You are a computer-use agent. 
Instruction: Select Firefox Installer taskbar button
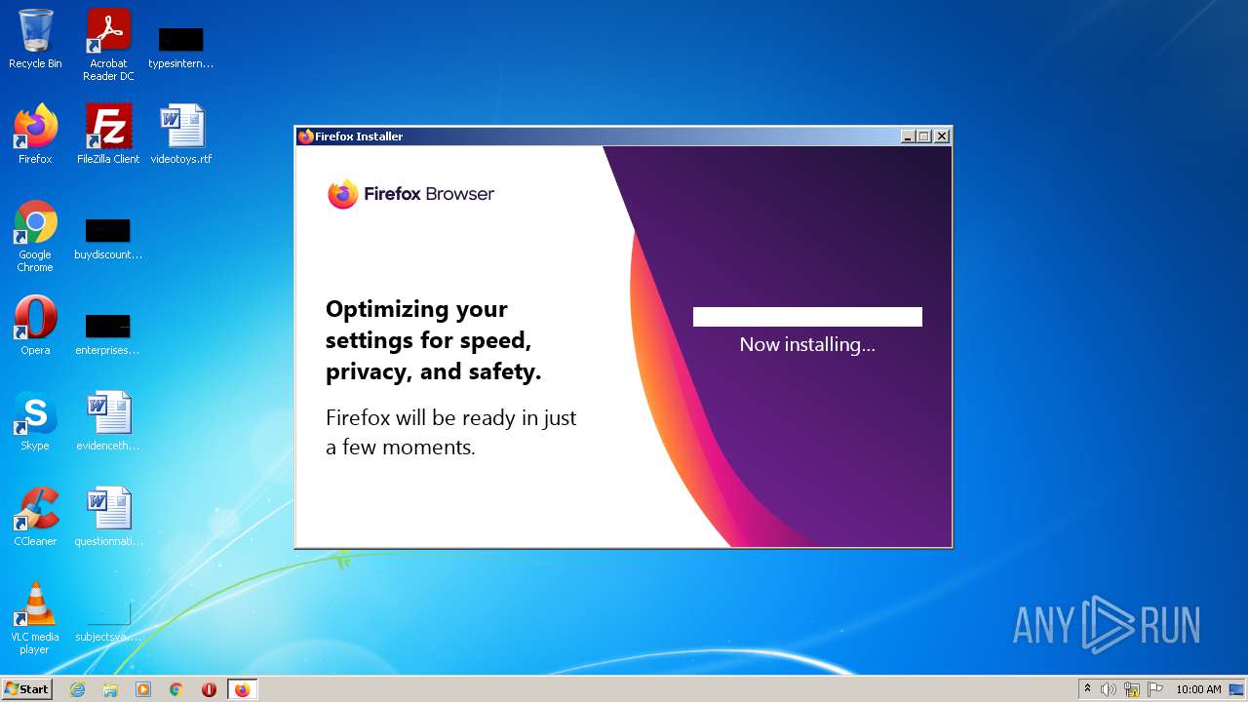[242, 689]
